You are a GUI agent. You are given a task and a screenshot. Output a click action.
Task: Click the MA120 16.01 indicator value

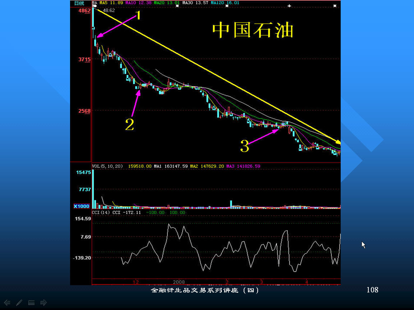(x=225, y=3)
